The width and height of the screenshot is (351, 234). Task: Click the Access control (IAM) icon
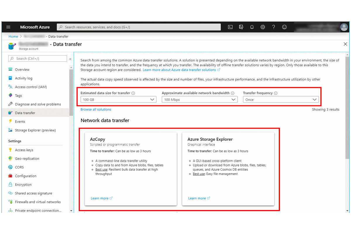click(x=11, y=87)
